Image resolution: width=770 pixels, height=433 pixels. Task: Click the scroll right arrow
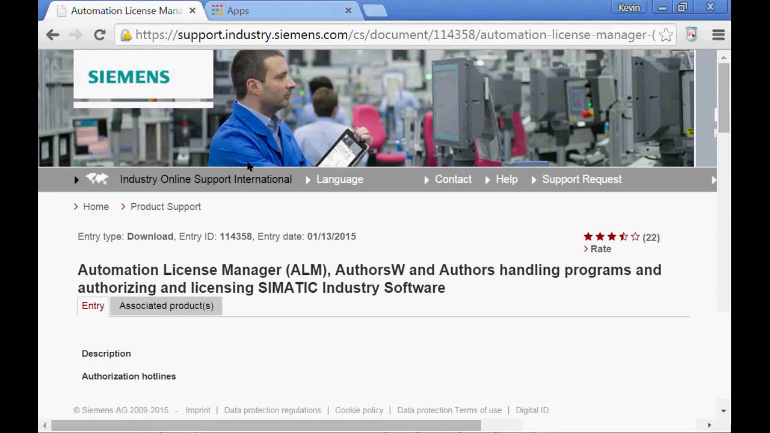(709, 425)
